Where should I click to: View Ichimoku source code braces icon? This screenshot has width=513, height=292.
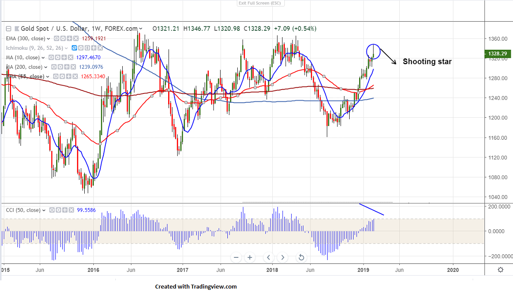pyautogui.click(x=87, y=48)
